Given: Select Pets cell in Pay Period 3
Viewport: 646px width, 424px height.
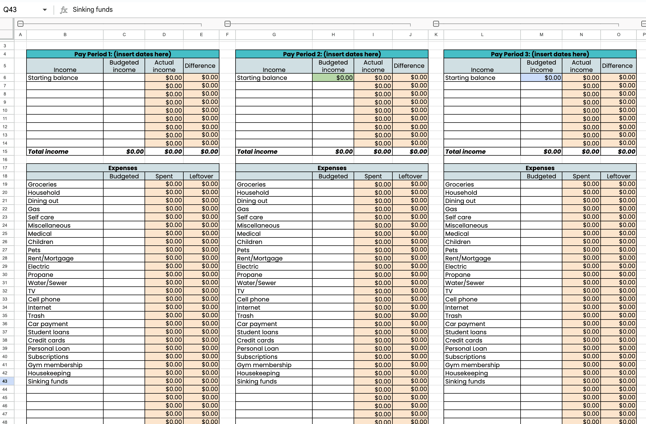Looking at the screenshot, I should pyautogui.click(x=482, y=250).
